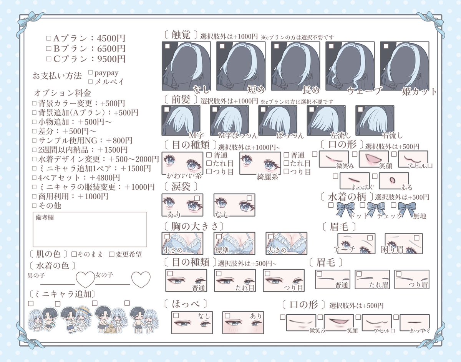Viewport: 461px width, 362px height.
Task: Click the 綺麗系 eye sample image
Action: (260, 163)
